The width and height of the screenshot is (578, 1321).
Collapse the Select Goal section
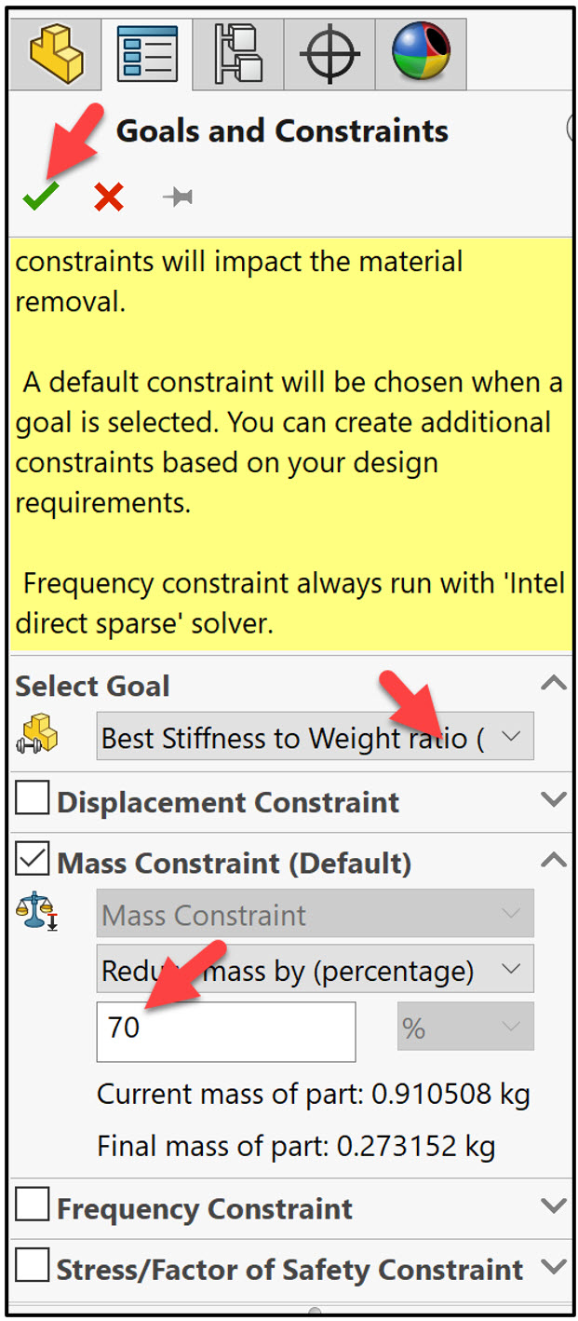click(553, 685)
